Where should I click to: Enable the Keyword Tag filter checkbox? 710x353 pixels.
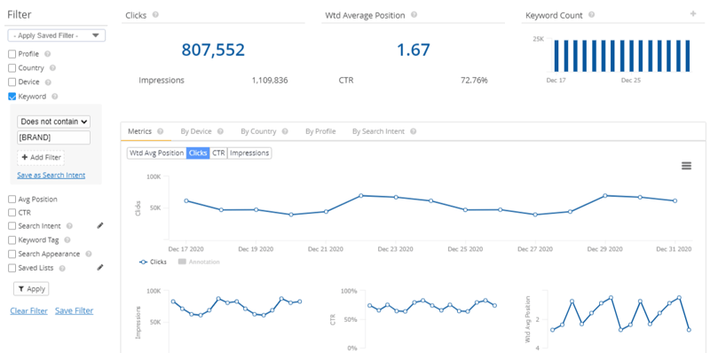pos(12,239)
